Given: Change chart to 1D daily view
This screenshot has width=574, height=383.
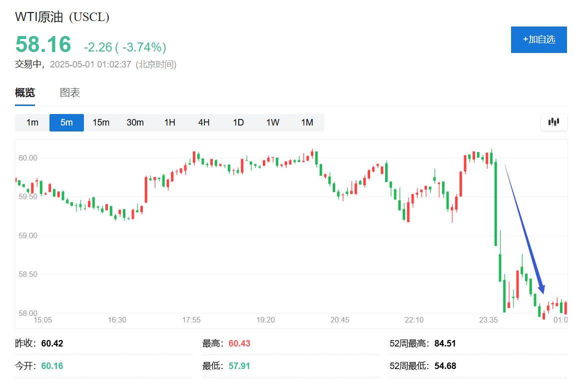Looking at the screenshot, I should [x=238, y=122].
